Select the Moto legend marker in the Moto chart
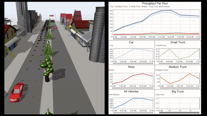Viewport: 207px width, 116px height. (x=109, y=70)
